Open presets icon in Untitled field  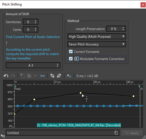(116, 133)
